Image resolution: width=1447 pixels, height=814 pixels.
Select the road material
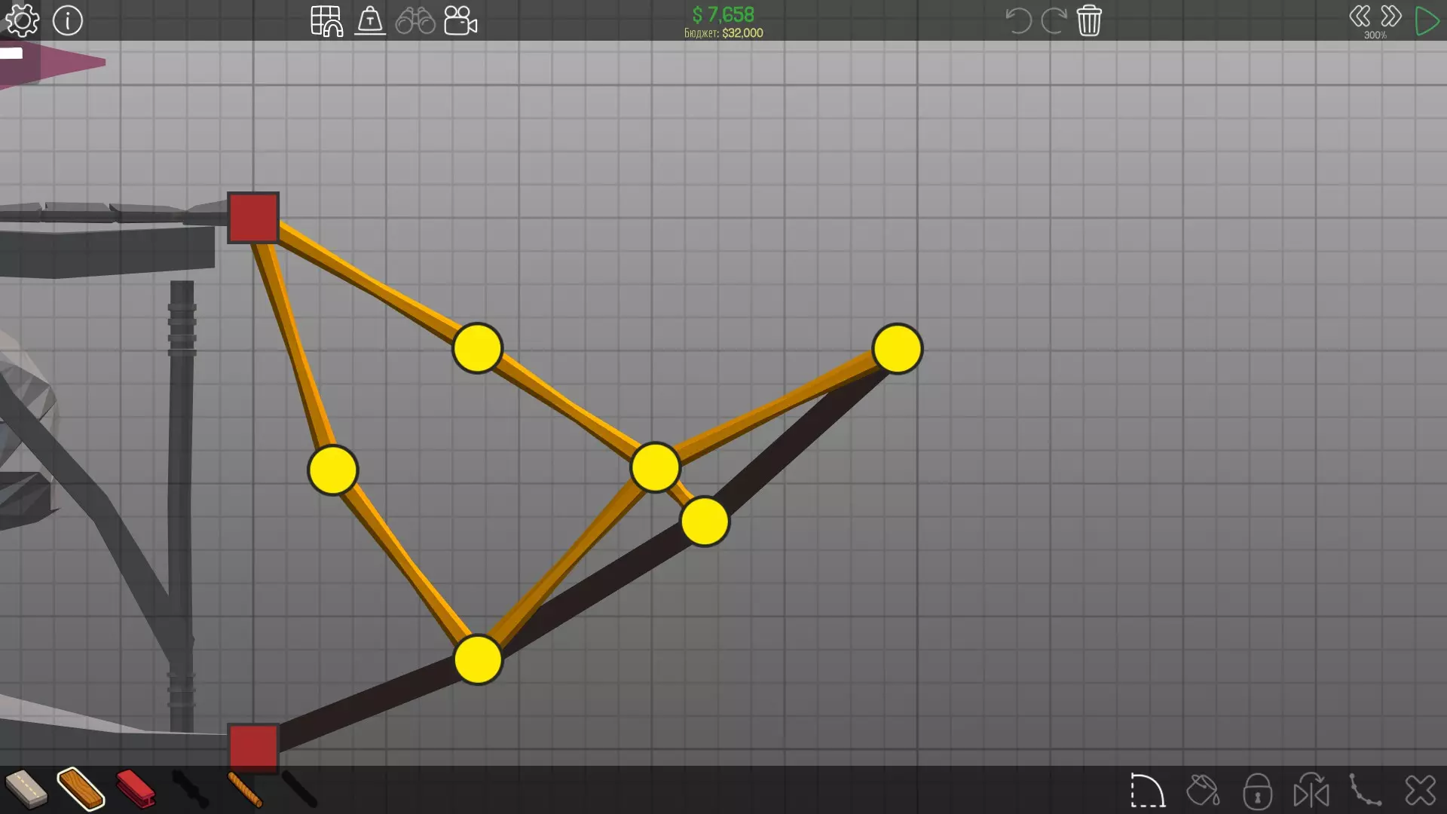pyautogui.click(x=26, y=789)
